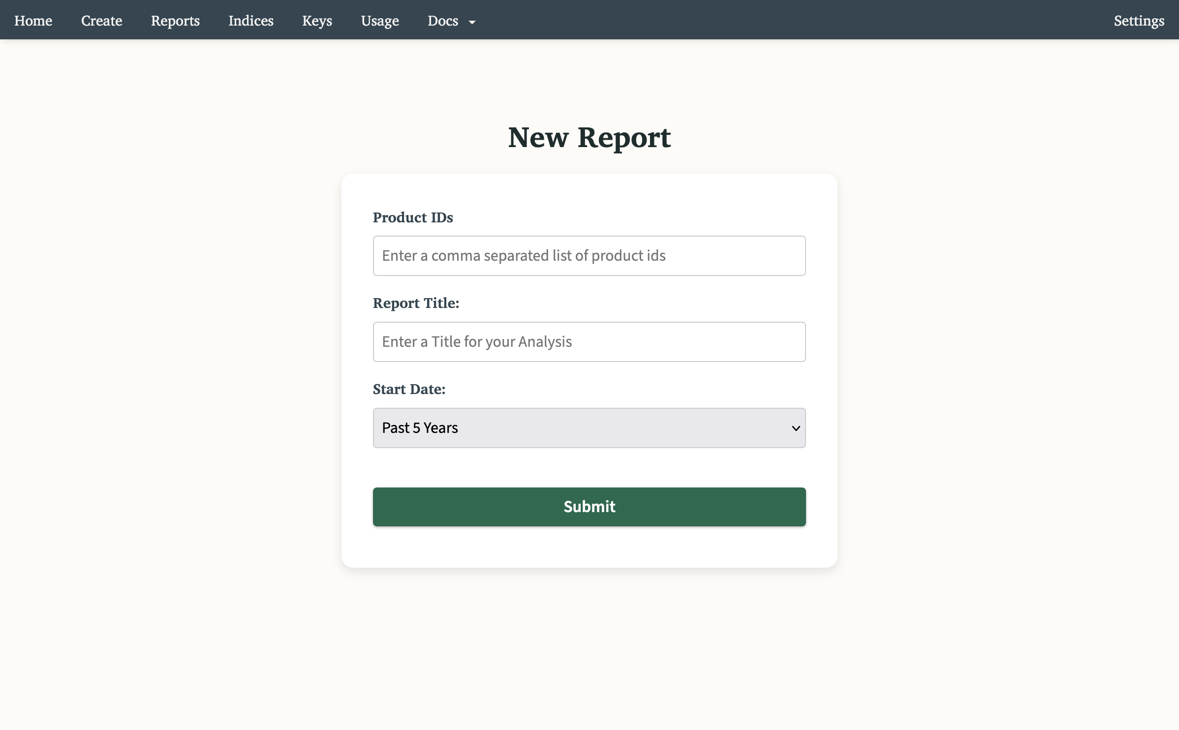Open the Keys page
The height and width of the screenshot is (730, 1179).
point(317,21)
